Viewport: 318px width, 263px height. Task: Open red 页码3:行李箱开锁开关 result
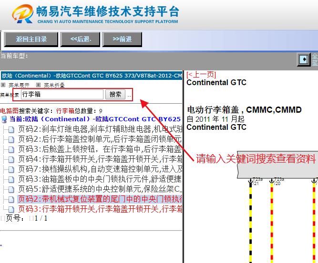100,209
